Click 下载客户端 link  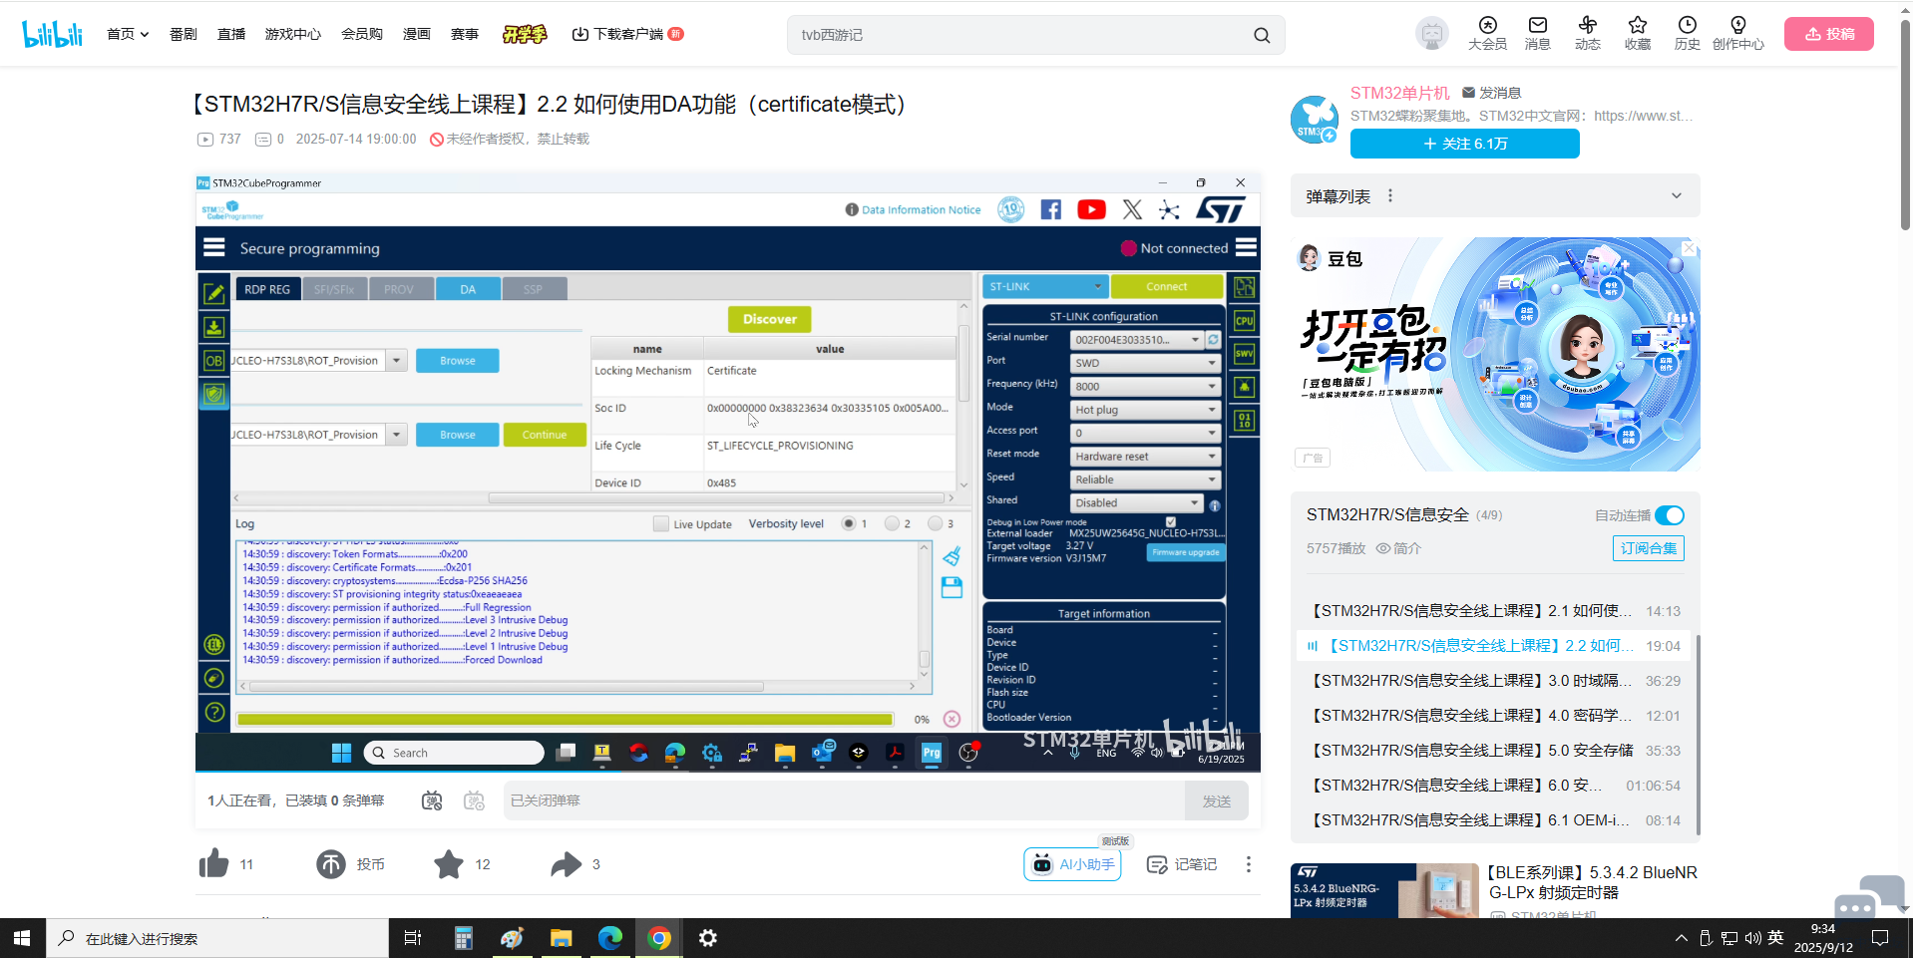click(x=626, y=34)
